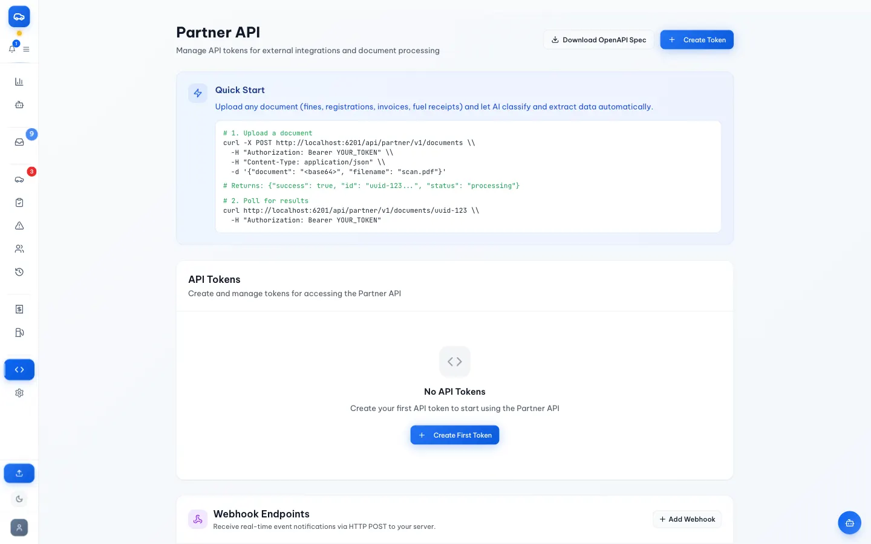Open the robot assistant icon in the sidebar

click(x=19, y=105)
